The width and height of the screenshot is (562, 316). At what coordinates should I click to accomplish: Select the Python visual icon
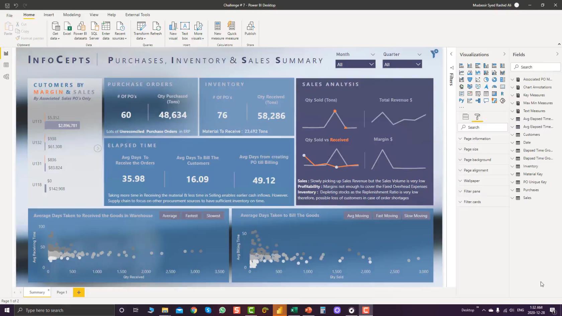(461, 101)
